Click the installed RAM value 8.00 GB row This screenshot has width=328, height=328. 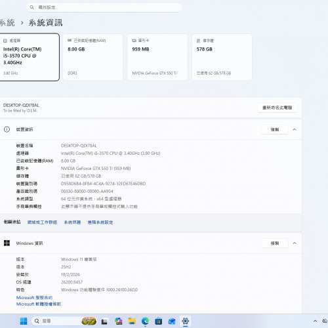tap(68, 161)
